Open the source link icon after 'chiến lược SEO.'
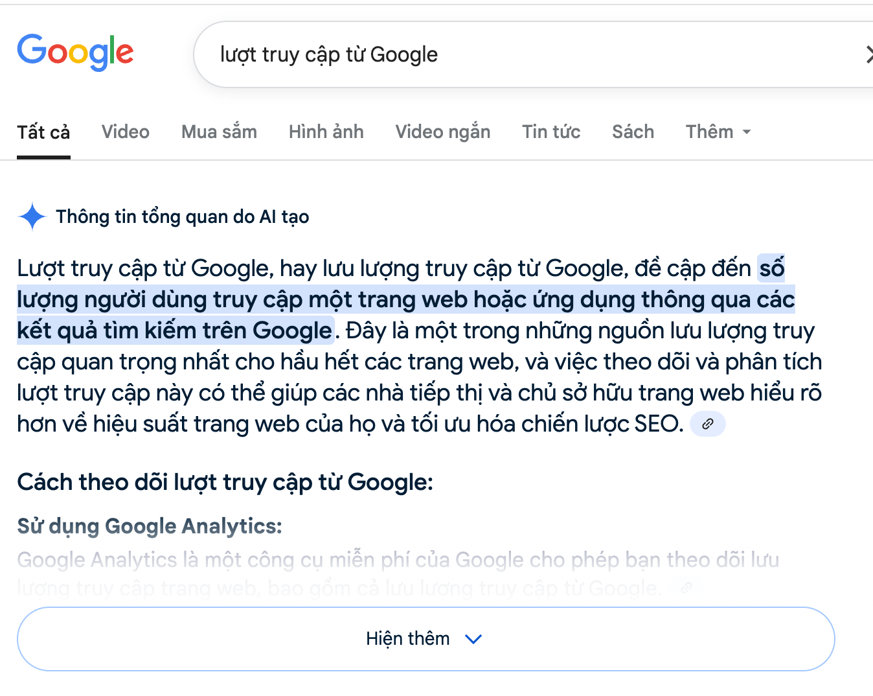This screenshot has height=696, width=873. click(x=708, y=424)
